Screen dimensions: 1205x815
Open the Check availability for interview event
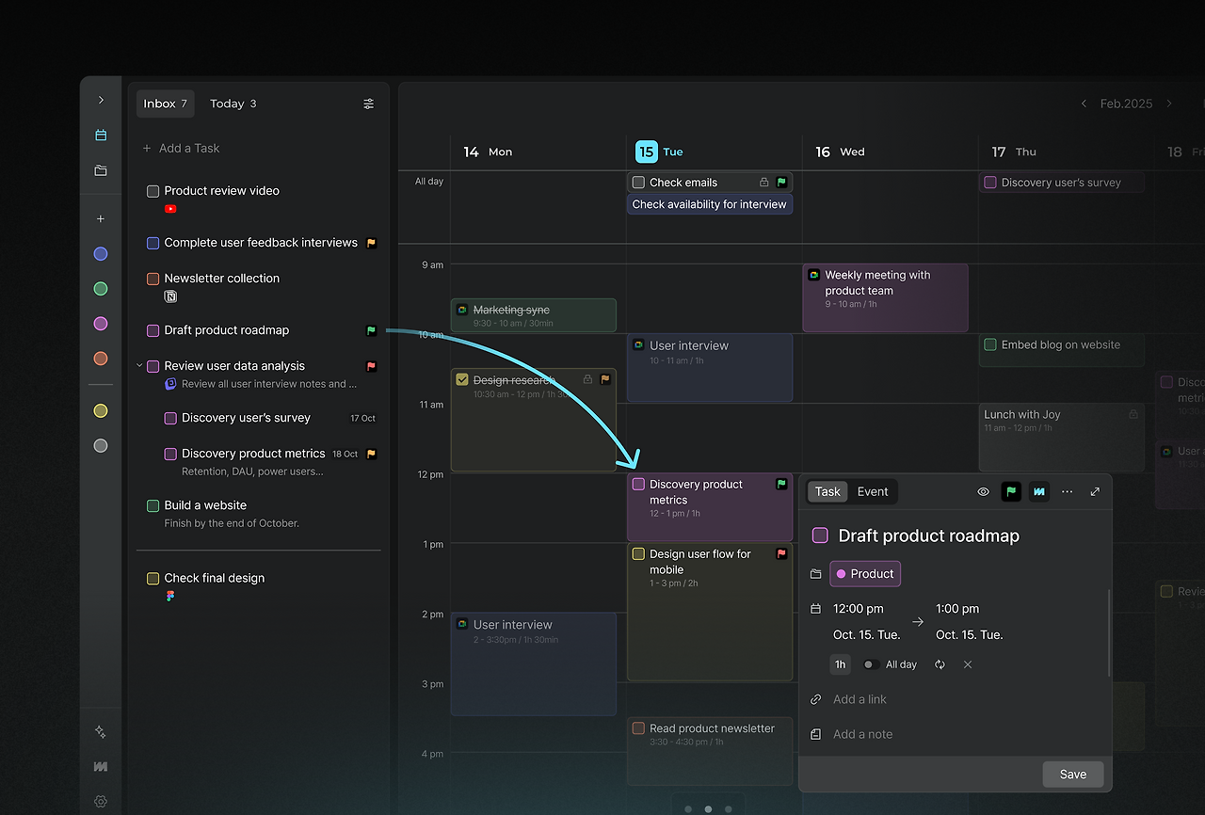(x=710, y=204)
